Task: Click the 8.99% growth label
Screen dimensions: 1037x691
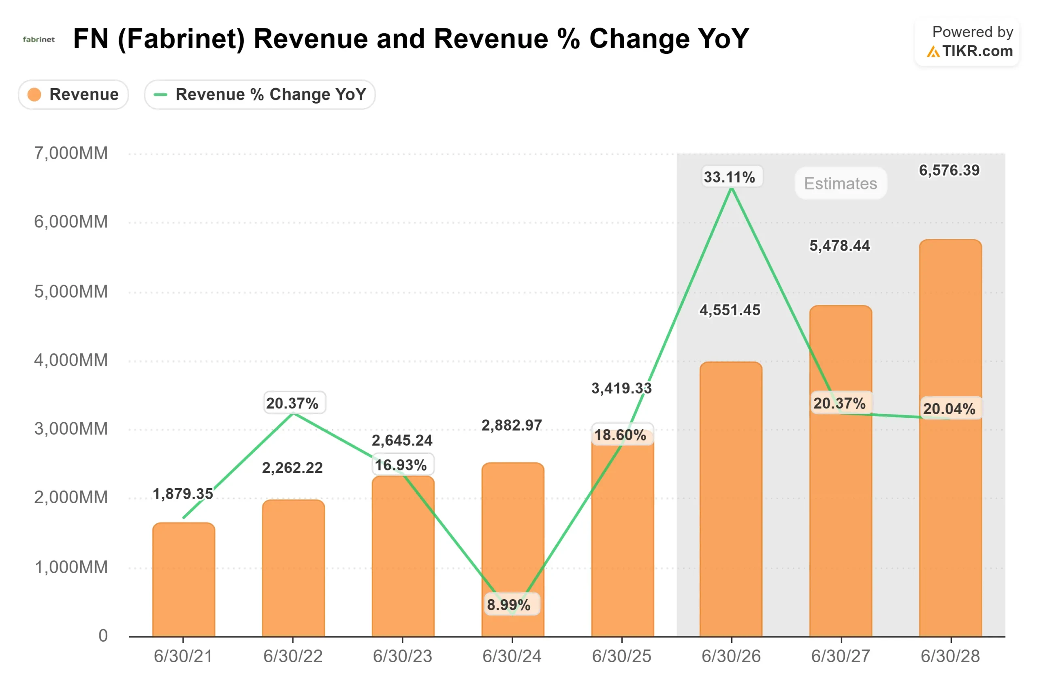Action: click(512, 604)
